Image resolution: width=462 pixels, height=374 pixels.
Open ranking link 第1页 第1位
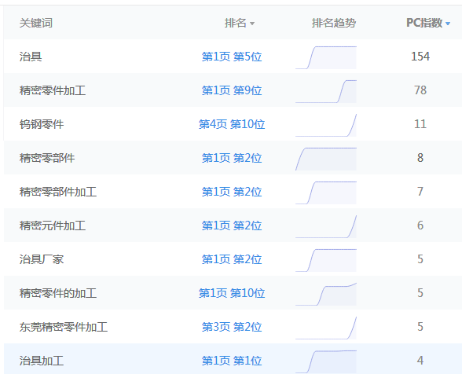[x=232, y=361]
